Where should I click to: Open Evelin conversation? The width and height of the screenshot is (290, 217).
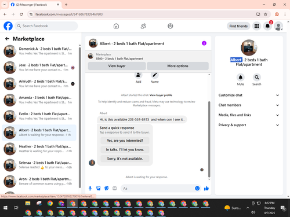pyautogui.click(x=39, y=116)
